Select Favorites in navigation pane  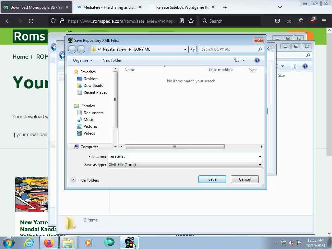[88, 72]
